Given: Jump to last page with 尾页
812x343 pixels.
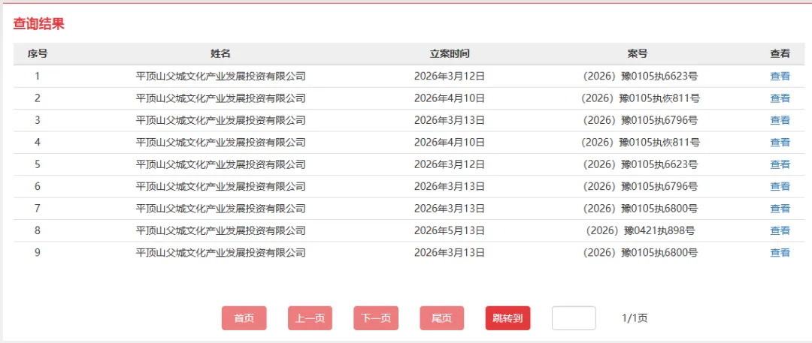Looking at the screenshot, I should click(442, 318).
